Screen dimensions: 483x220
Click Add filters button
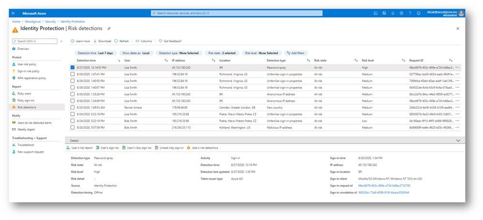click(296, 53)
